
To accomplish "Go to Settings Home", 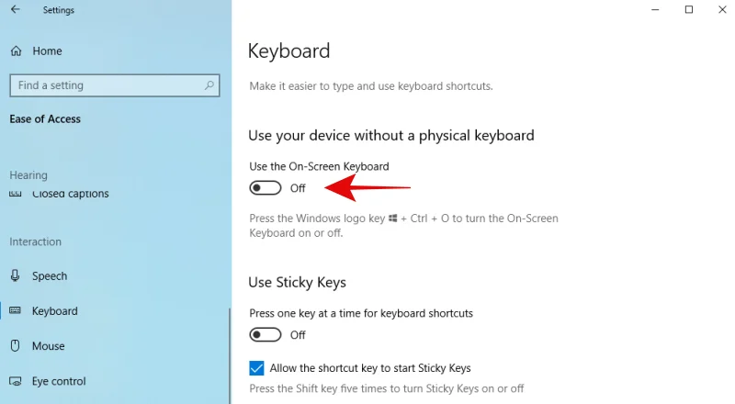I will click(x=47, y=51).
